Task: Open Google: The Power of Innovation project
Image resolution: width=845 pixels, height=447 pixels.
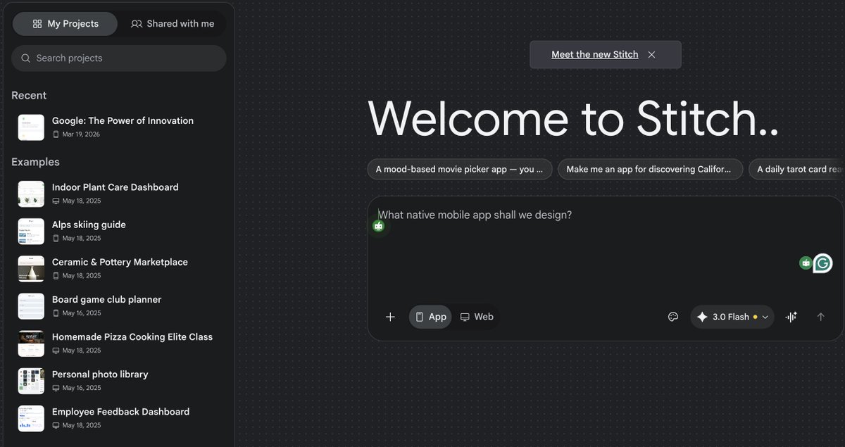Action: (119, 127)
